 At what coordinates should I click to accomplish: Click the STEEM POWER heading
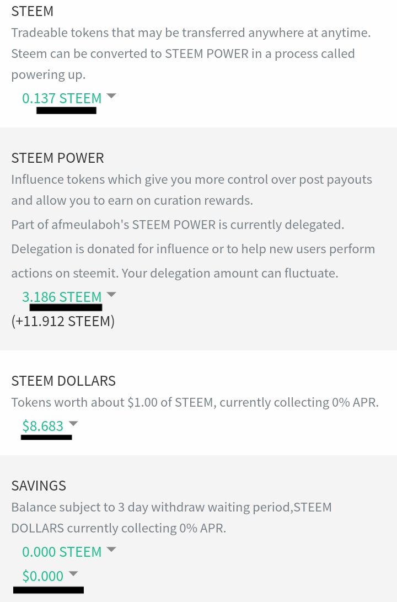coord(57,158)
